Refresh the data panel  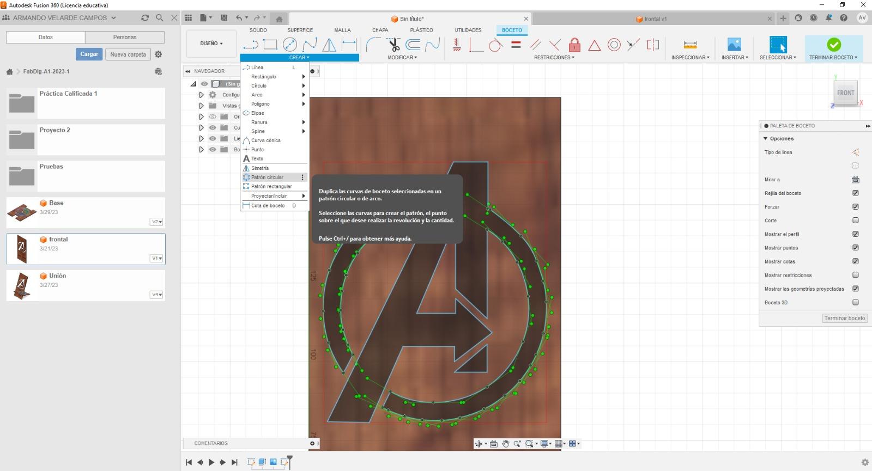pyautogui.click(x=145, y=18)
